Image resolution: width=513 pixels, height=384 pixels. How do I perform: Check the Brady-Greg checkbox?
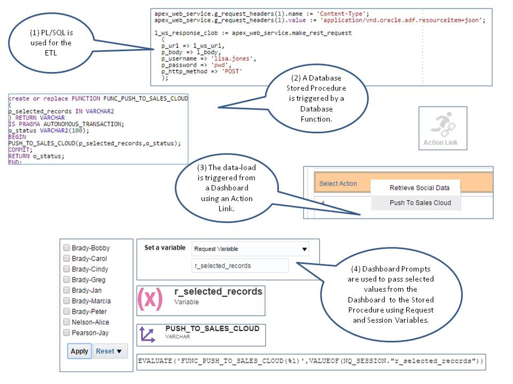tap(67, 280)
